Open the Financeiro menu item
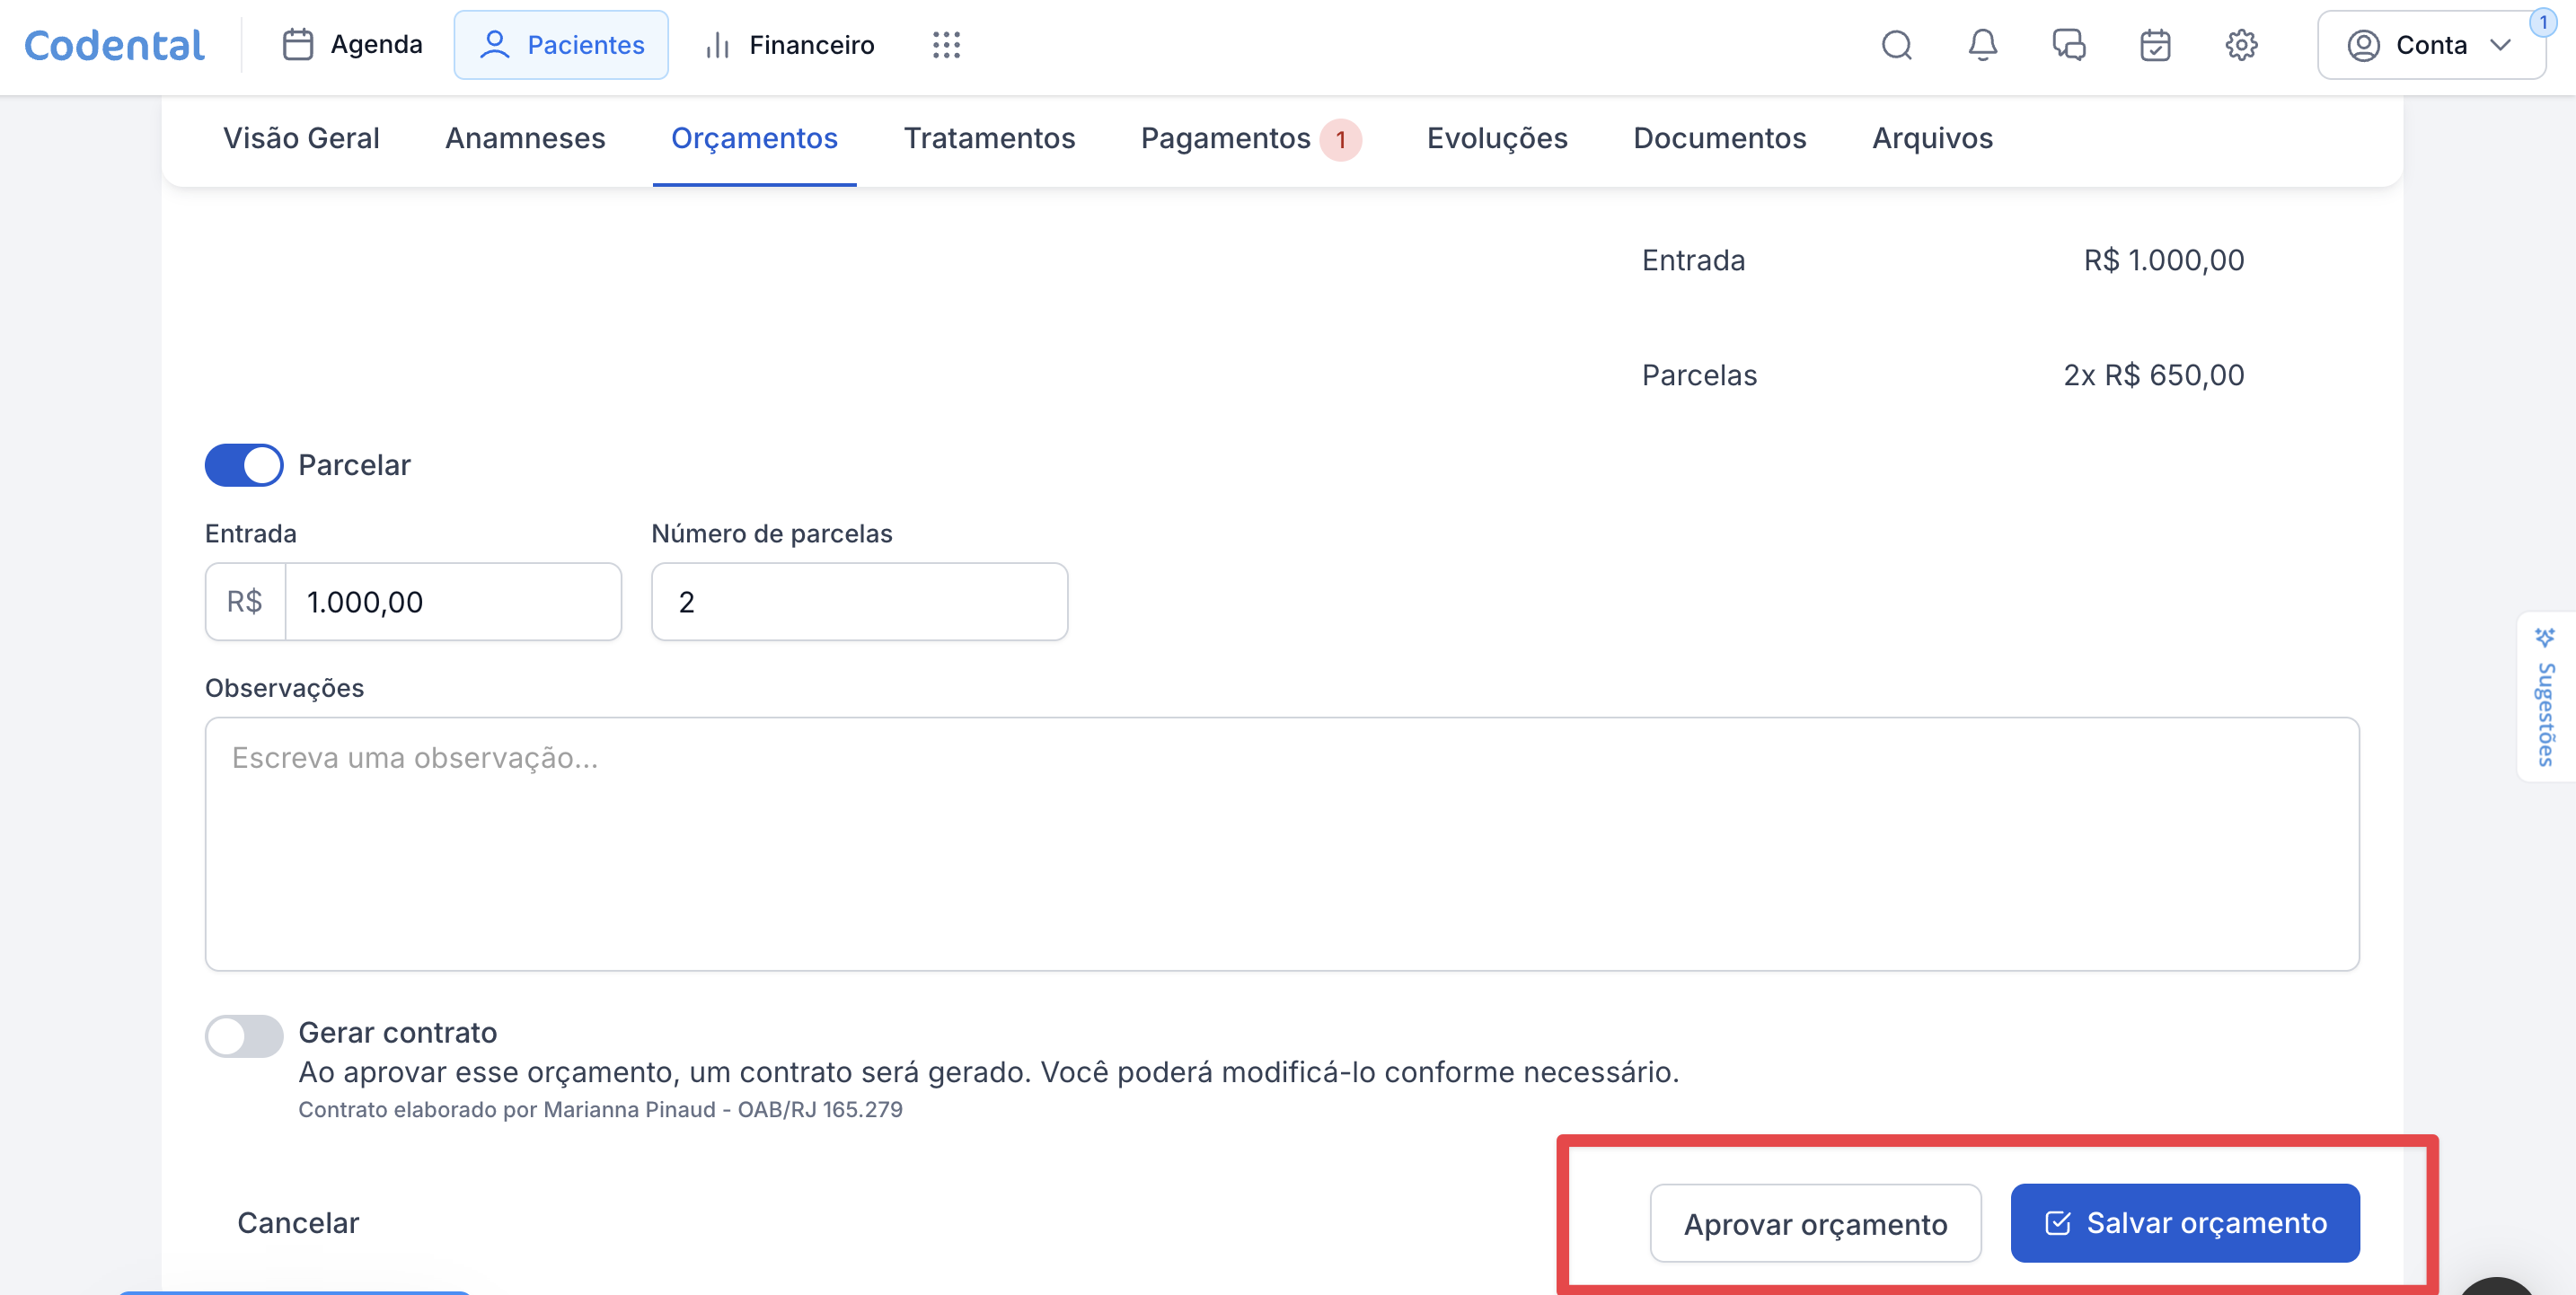 coord(790,45)
